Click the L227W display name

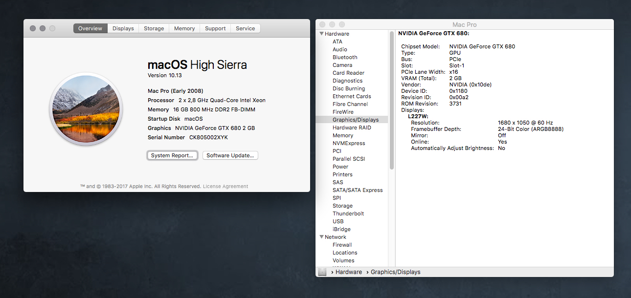418,116
